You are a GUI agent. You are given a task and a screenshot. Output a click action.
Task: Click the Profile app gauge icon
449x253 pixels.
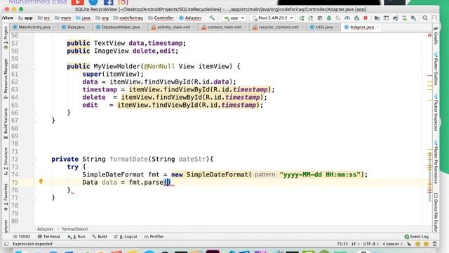point(347,18)
